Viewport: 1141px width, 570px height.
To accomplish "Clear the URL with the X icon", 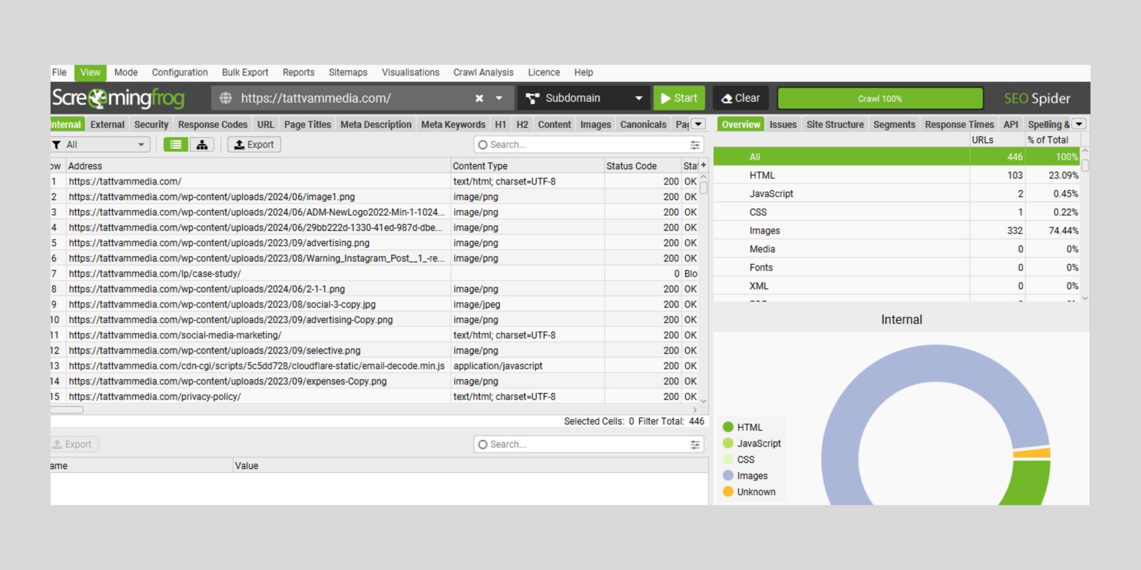I will click(x=479, y=98).
